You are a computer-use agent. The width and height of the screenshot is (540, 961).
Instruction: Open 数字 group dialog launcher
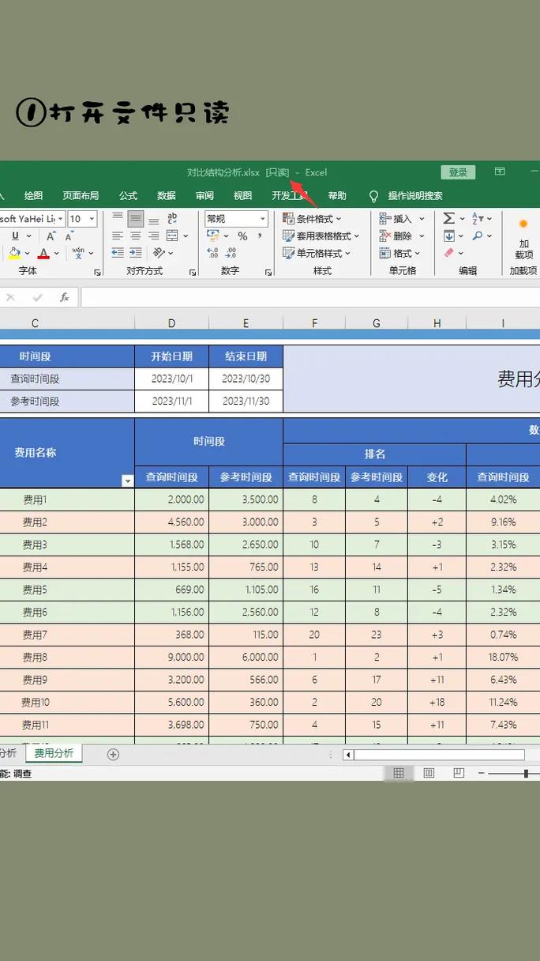click(x=268, y=272)
